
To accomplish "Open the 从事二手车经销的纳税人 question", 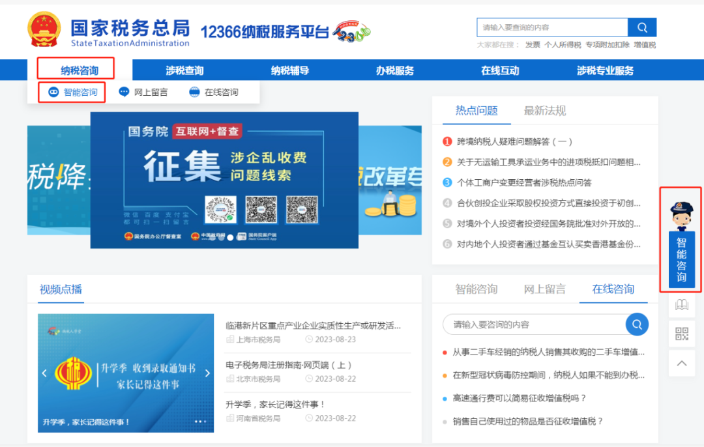I will point(548,352).
